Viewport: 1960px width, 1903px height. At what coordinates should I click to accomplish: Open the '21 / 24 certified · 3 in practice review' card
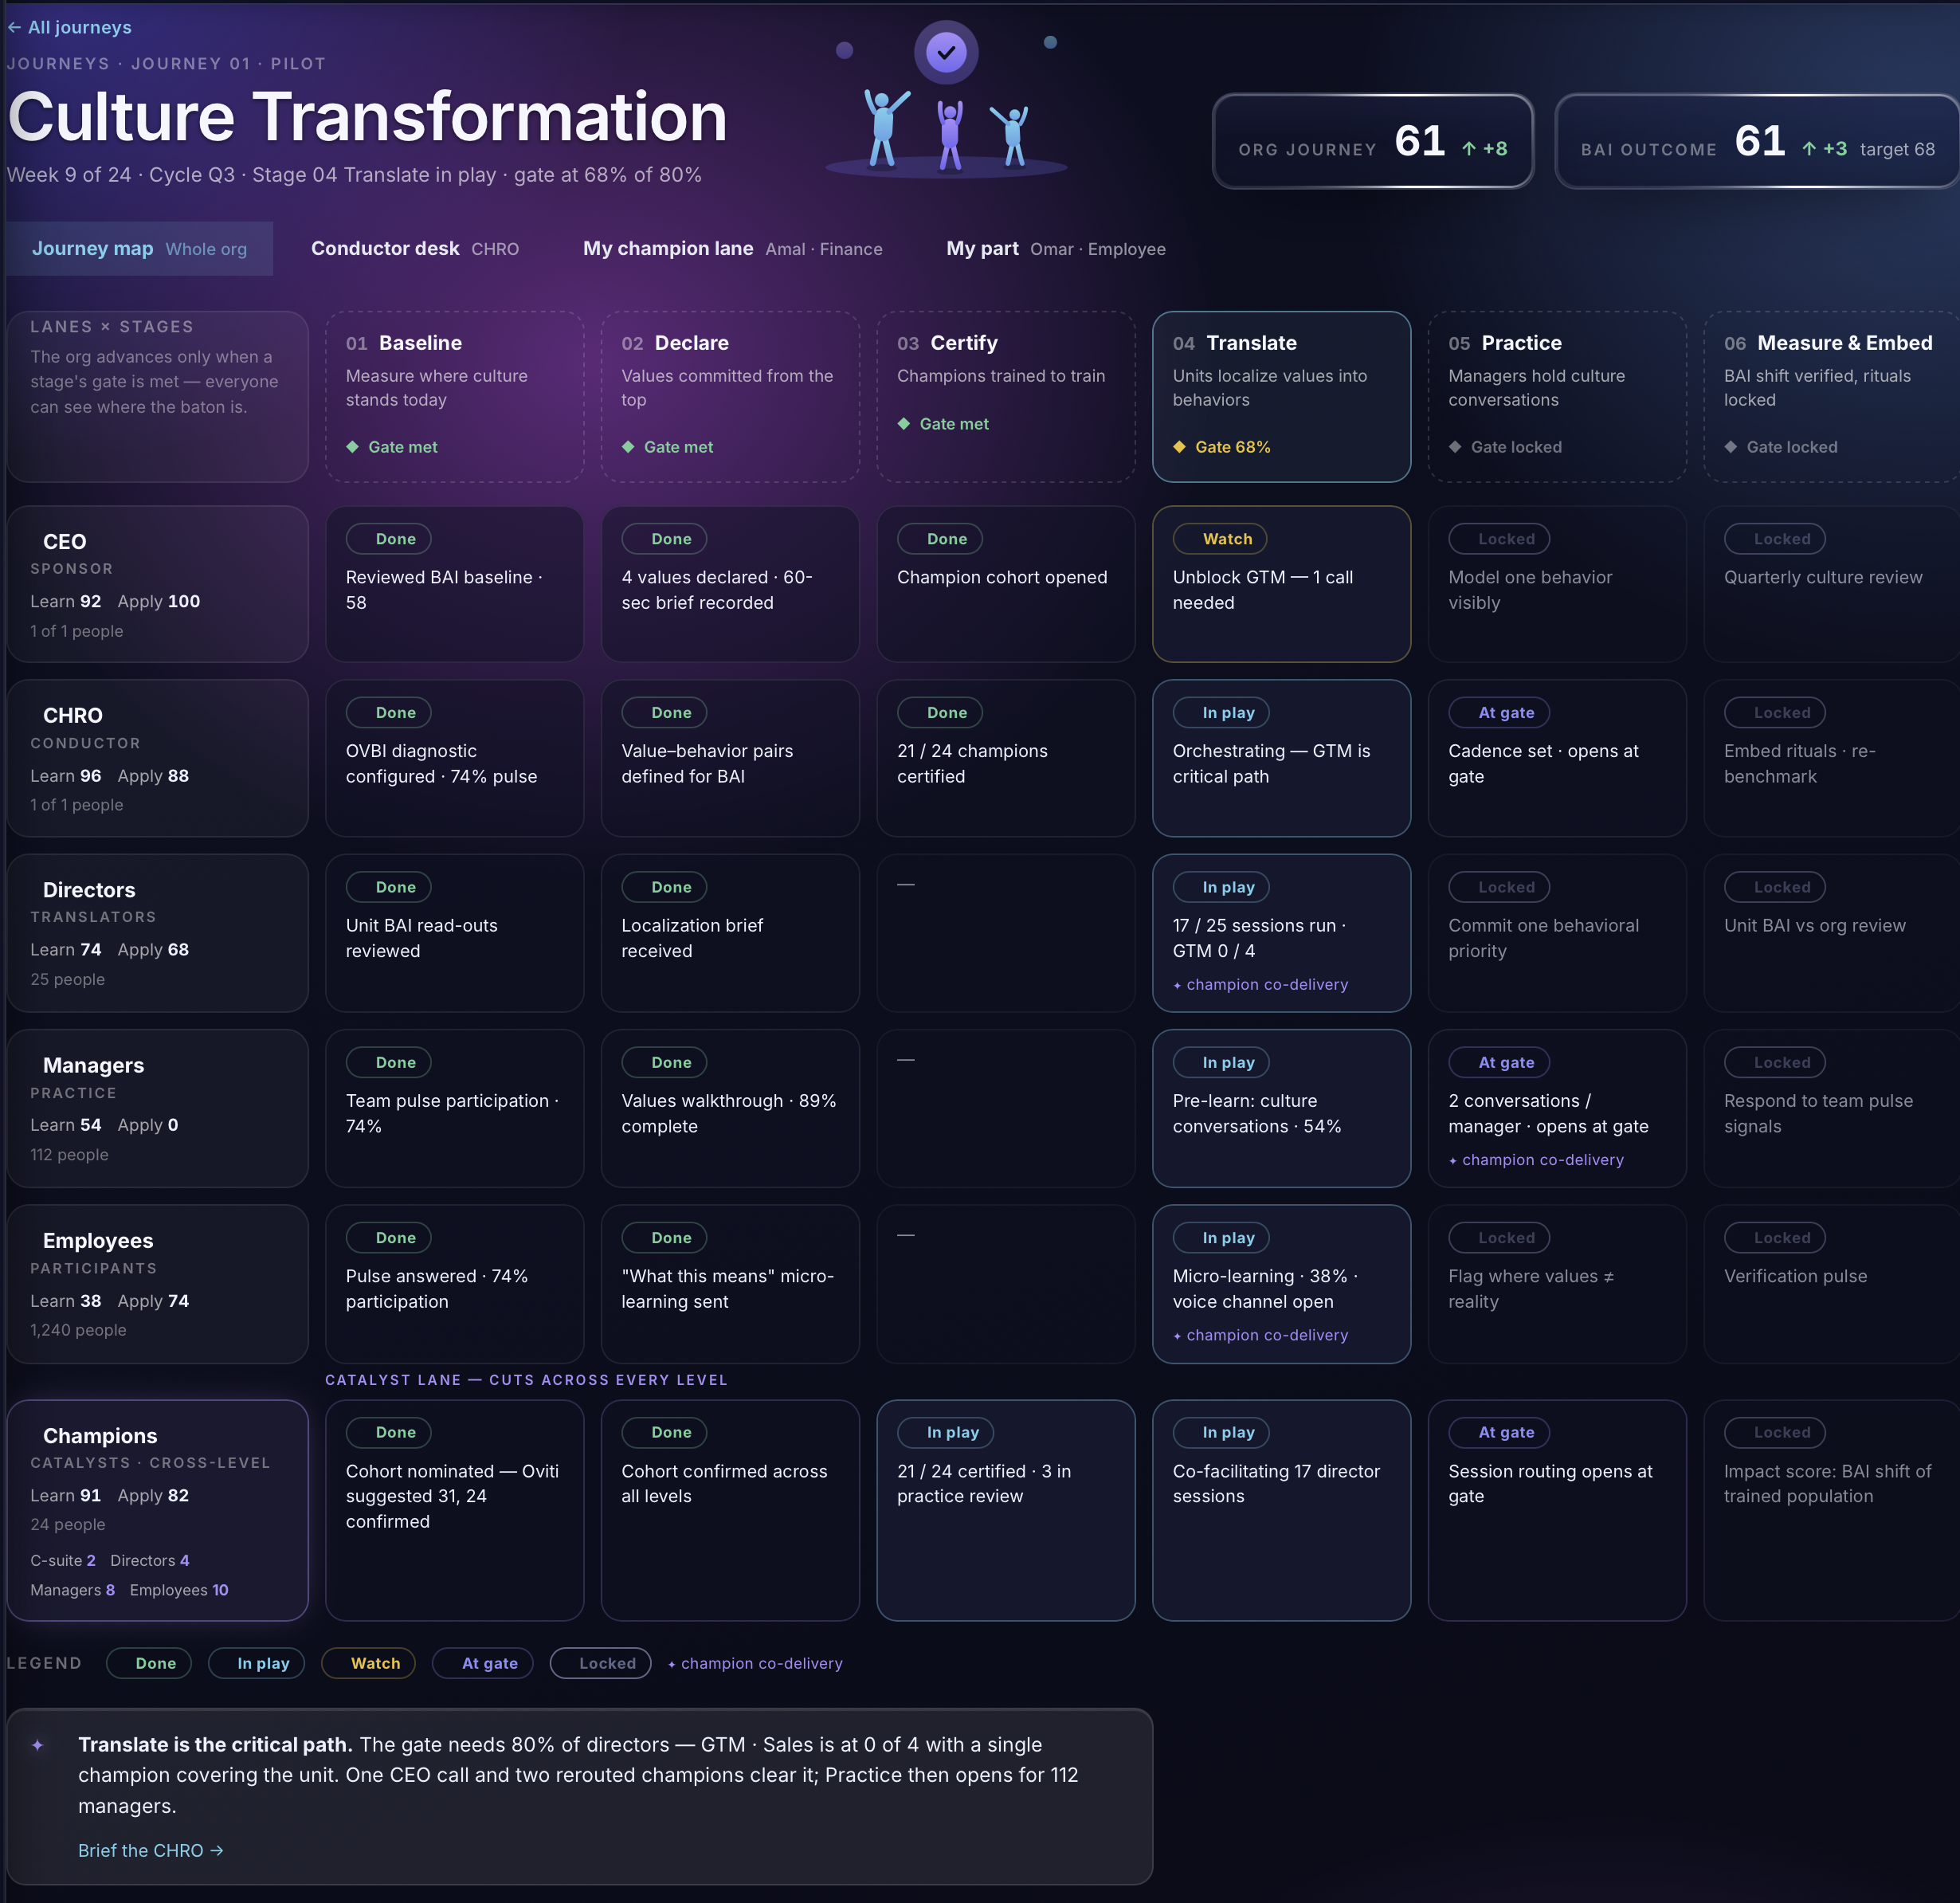[1006, 1511]
